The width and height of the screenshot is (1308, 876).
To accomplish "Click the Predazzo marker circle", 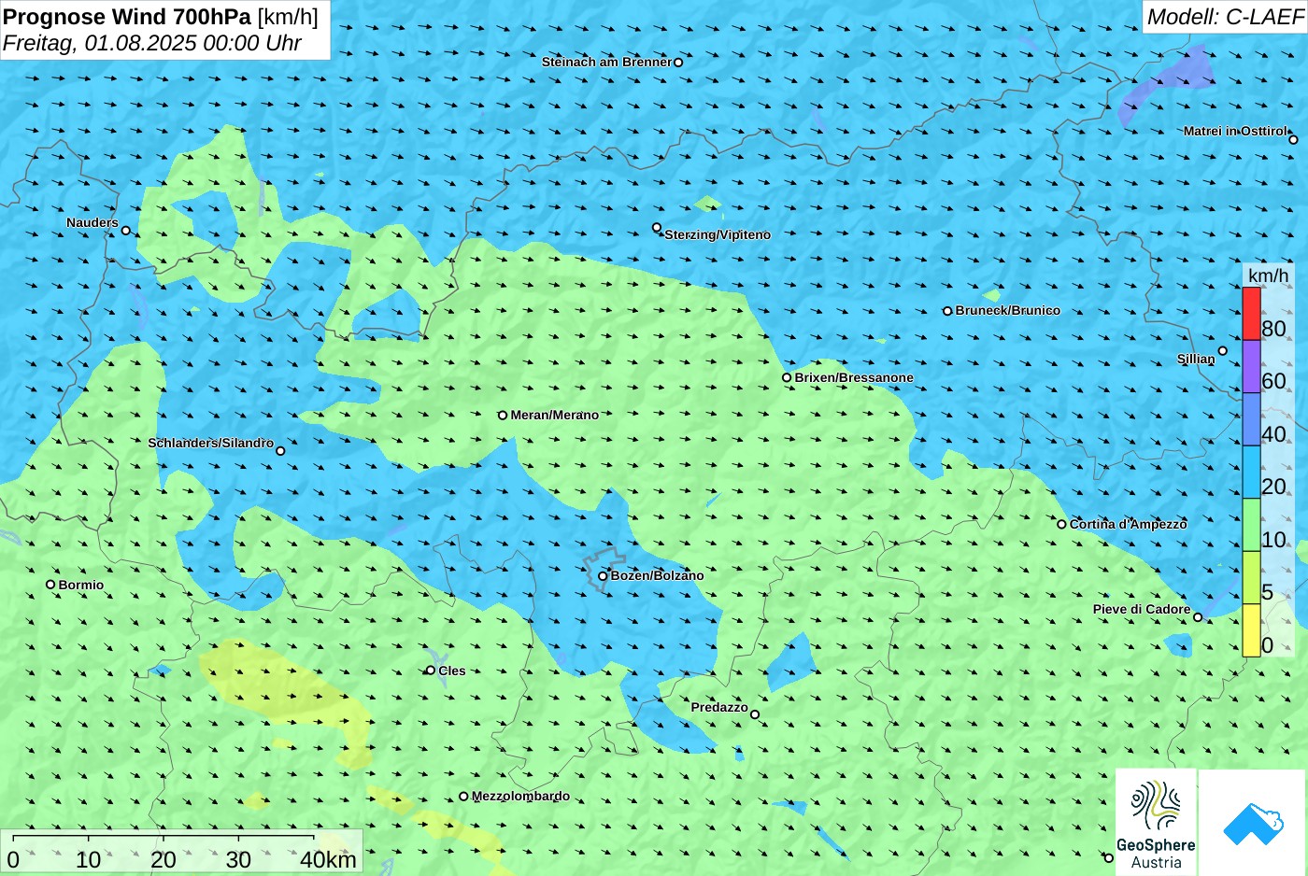I will click(755, 715).
